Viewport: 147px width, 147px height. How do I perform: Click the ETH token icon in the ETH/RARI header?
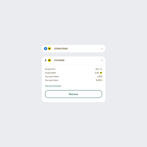pyautogui.click(x=46, y=60)
